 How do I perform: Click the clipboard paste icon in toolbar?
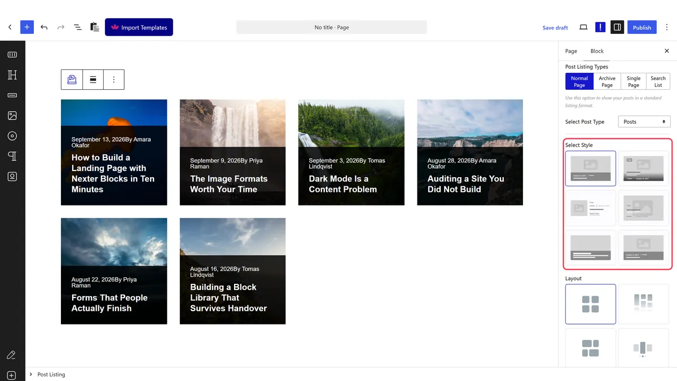pos(95,27)
